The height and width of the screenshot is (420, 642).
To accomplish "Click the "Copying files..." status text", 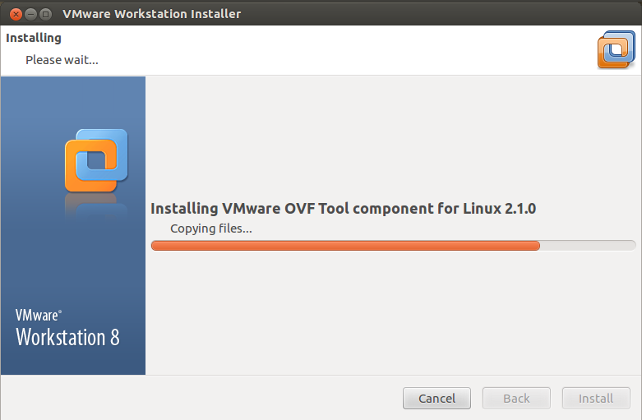I will pos(210,228).
